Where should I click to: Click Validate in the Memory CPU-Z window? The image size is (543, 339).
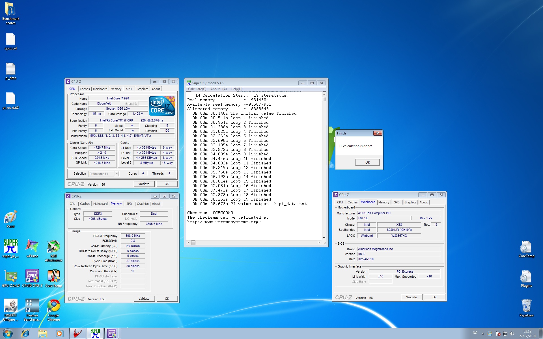point(144,299)
